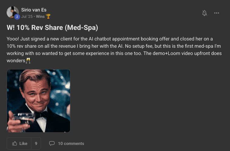This screenshot has width=230, height=151.
Task: Click the Like button label
Action: (23, 143)
